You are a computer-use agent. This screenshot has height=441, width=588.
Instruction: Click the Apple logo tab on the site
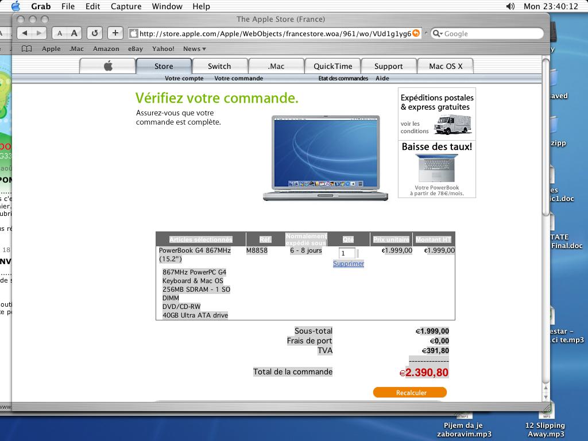click(x=107, y=66)
